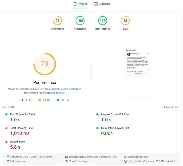The height and width of the screenshot is (166, 183).
Task: Open the 'See calculator' link
Action: tap(58, 93)
